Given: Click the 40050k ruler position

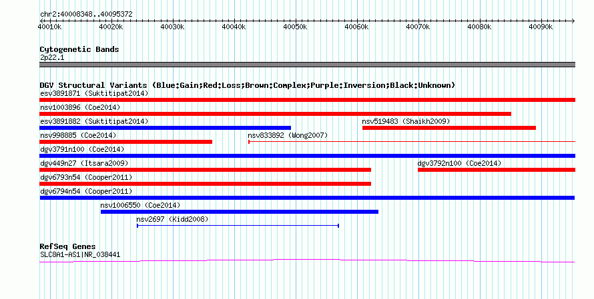Looking at the screenshot, I should click(296, 27).
